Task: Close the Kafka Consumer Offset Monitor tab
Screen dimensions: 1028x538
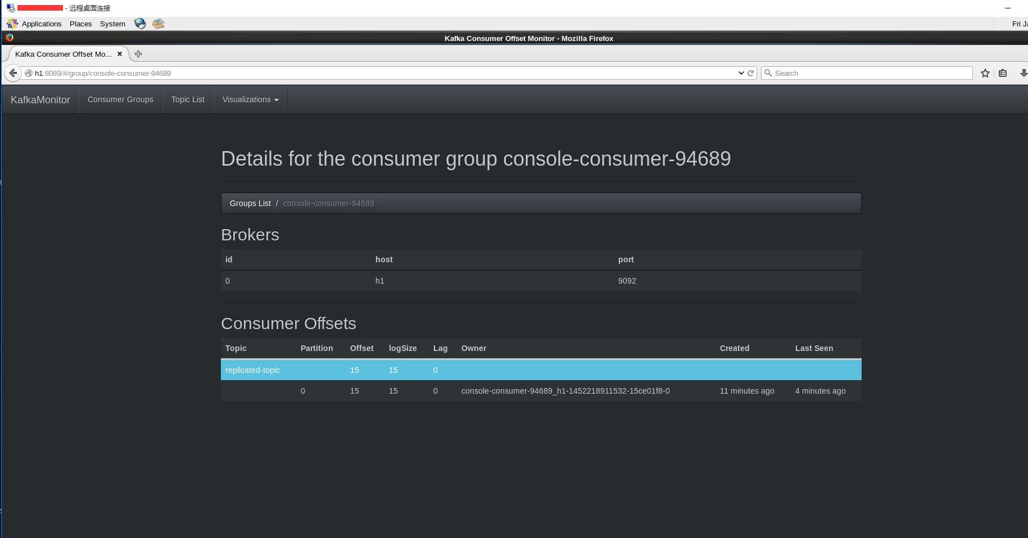Action: point(120,54)
